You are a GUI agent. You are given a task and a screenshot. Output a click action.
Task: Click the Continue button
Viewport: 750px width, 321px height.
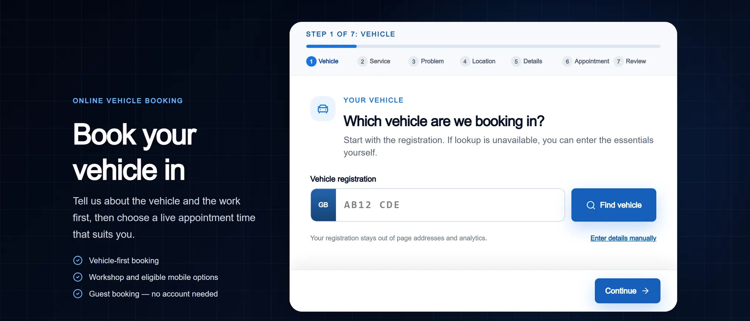627,291
